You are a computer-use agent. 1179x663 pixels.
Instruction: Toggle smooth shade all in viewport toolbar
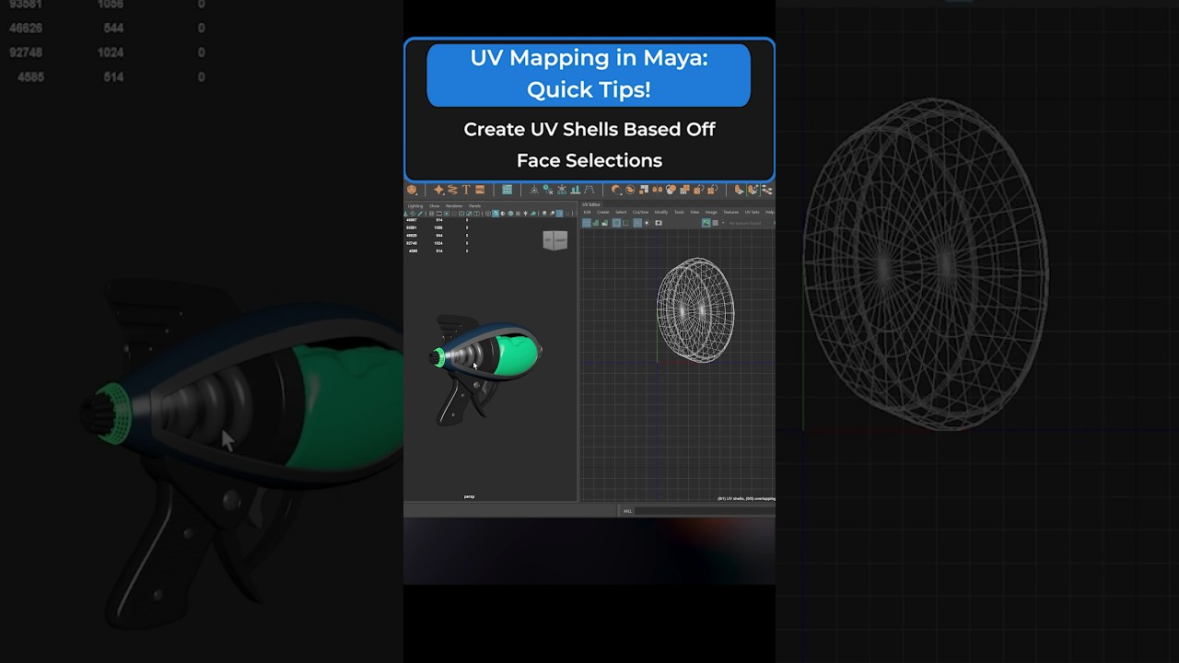tap(496, 214)
